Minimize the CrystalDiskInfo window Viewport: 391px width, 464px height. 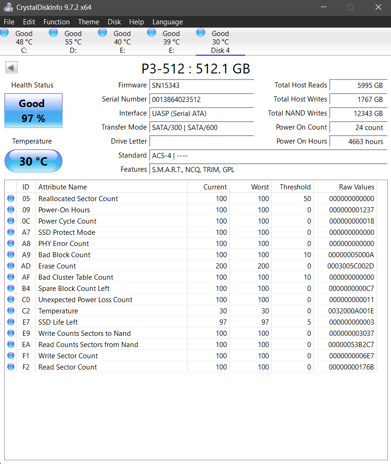324,7
